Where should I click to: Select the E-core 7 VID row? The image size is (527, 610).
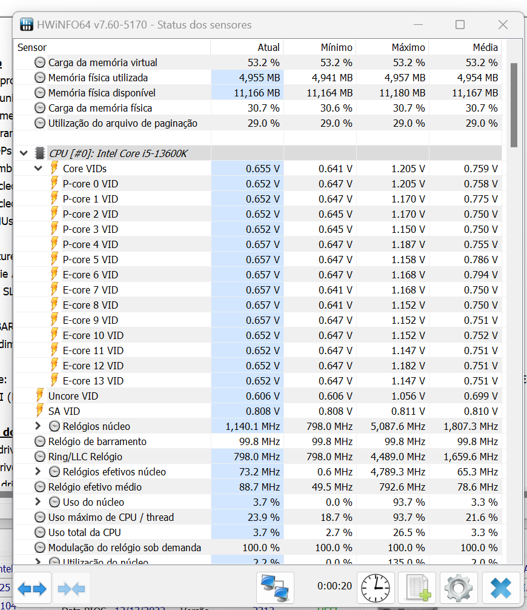[x=257, y=290]
